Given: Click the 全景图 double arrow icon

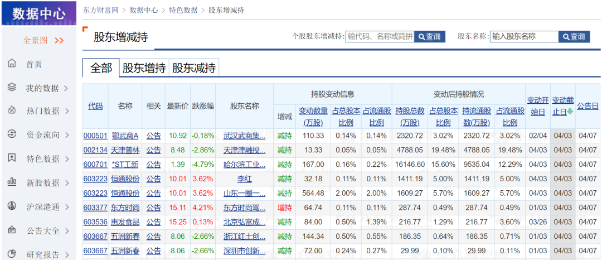Looking at the screenshot, I should point(59,40).
